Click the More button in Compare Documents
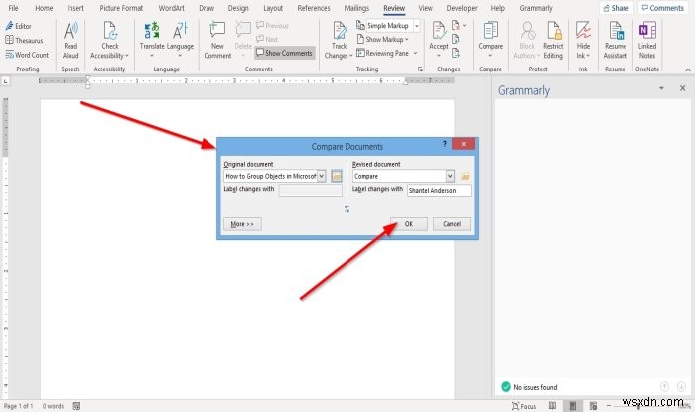 click(242, 224)
